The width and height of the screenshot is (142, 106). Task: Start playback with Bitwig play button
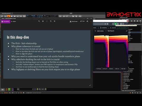(9, 16)
